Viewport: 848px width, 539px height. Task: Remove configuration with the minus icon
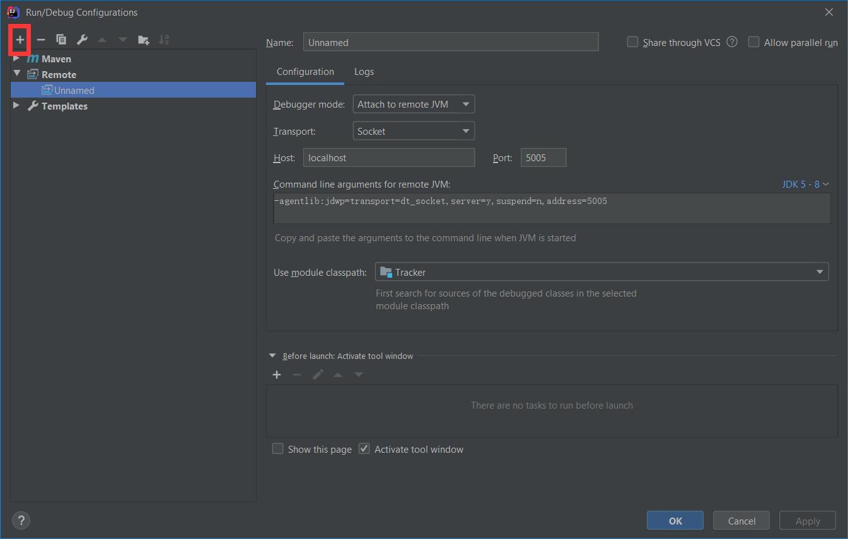coord(41,40)
